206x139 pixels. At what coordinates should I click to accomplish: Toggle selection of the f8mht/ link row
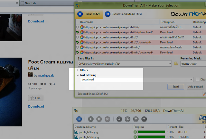coord(77,47)
